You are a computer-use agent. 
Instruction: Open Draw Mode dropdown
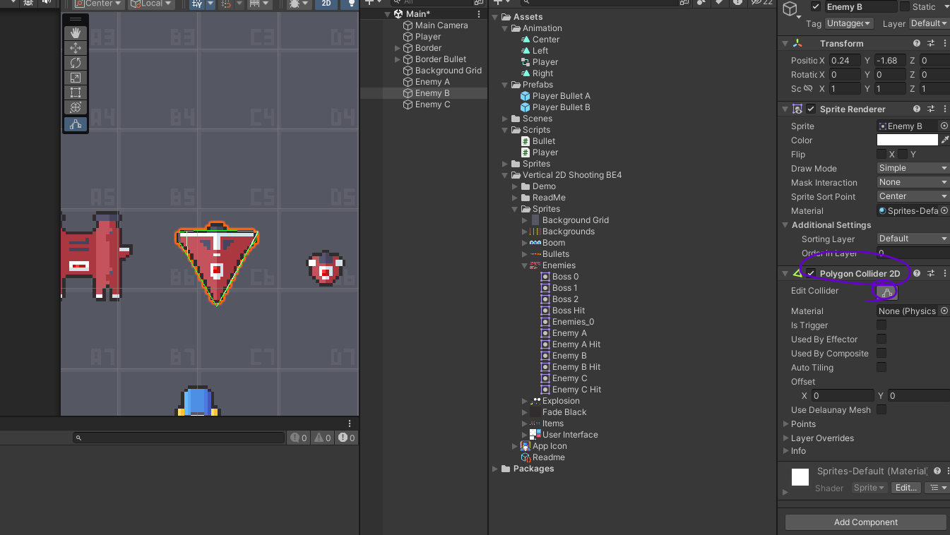click(913, 169)
